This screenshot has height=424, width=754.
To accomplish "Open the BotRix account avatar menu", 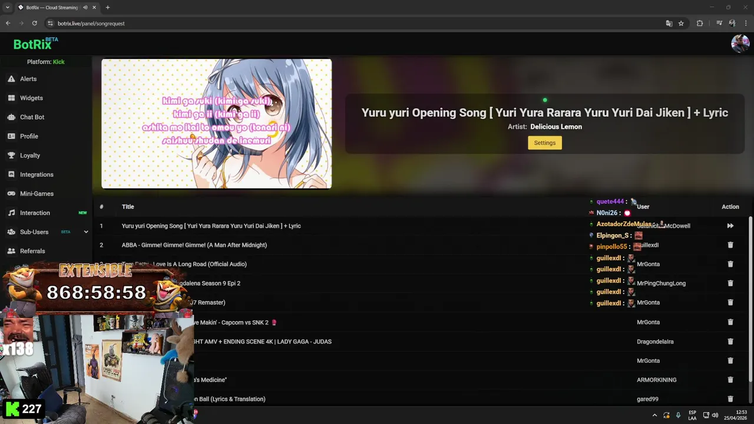I will coord(740,44).
